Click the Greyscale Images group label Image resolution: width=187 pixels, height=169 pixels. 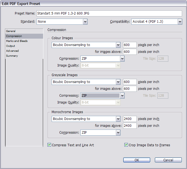[x=65, y=75]
